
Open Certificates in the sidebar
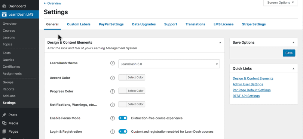(x=11, y=67)
